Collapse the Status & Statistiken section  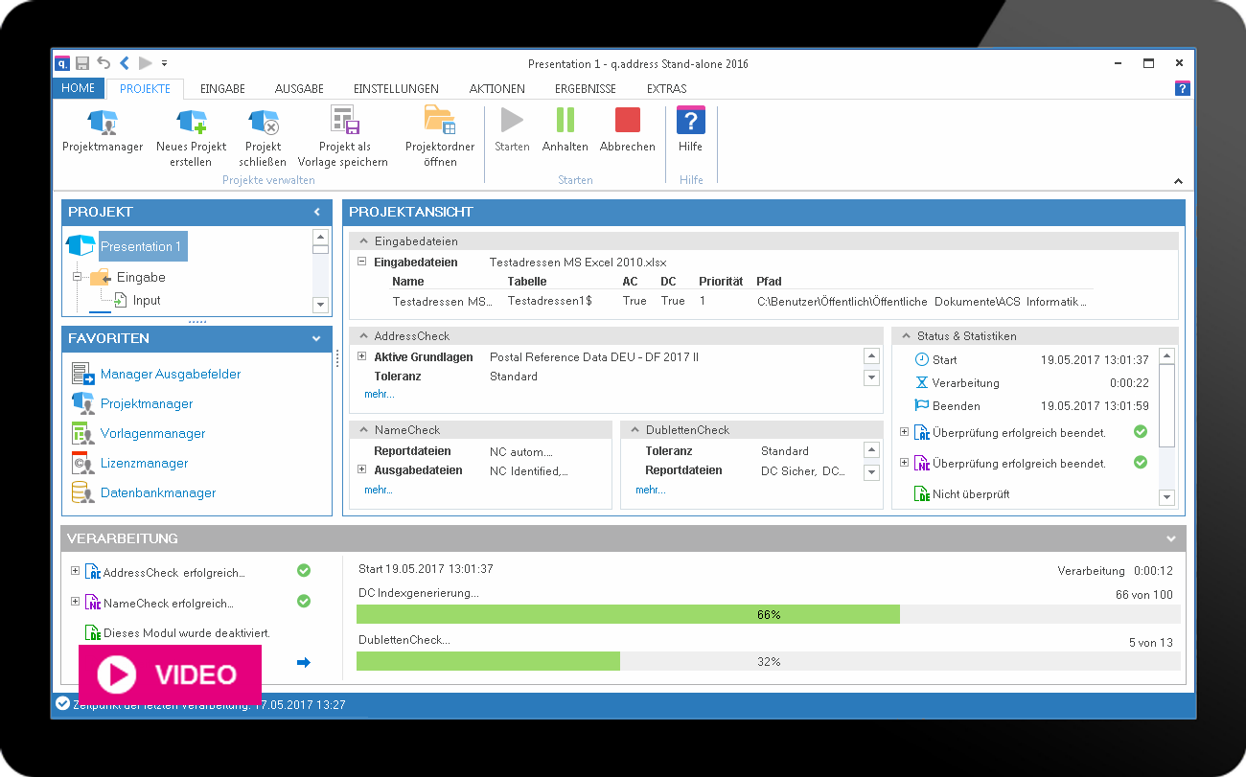point(906,336)
